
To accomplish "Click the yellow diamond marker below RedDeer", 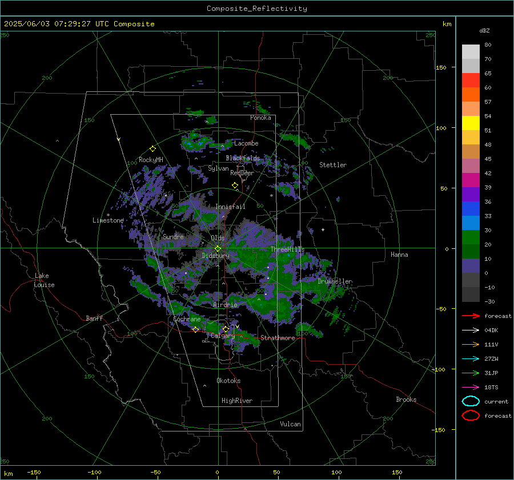I will pyautogui.click(x=235, y=185).
